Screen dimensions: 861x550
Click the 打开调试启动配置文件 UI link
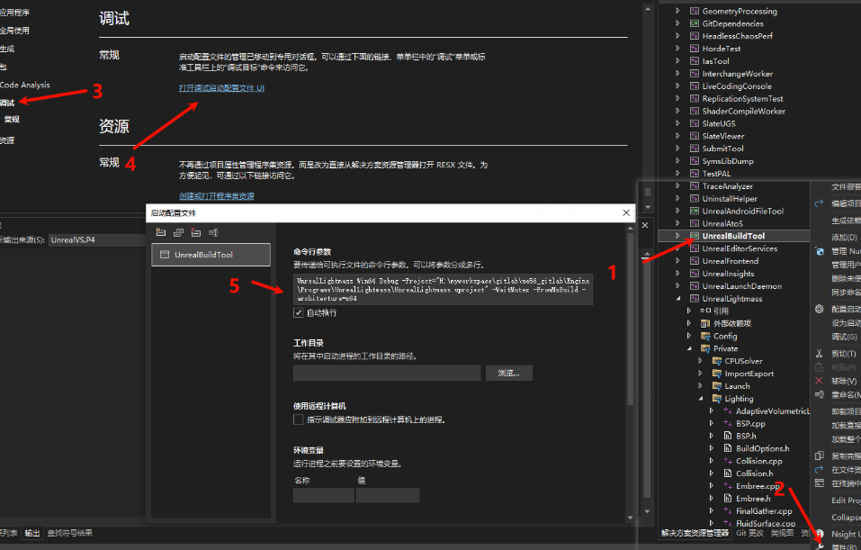(x=222, y=88)
